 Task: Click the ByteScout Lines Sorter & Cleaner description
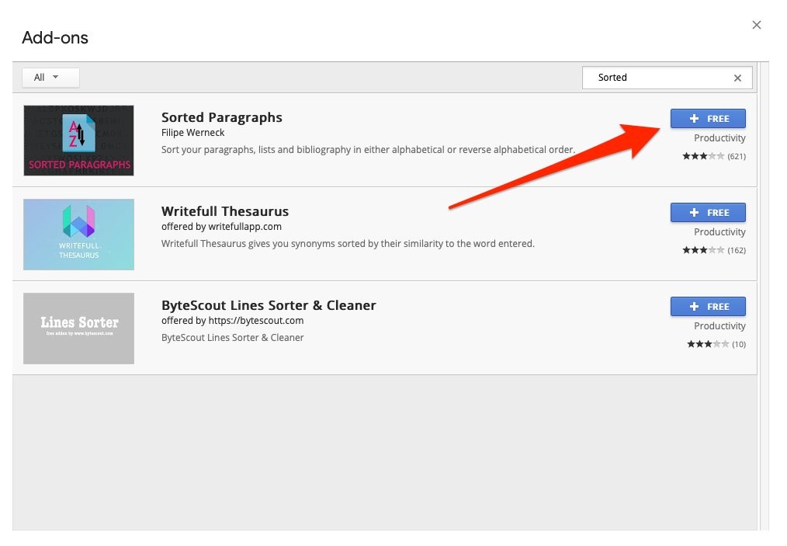pos(232,338)
